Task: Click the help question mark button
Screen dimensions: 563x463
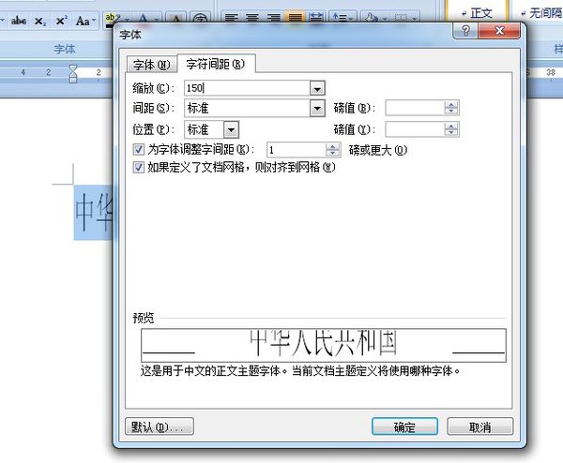Action: (x=465, y=31)
